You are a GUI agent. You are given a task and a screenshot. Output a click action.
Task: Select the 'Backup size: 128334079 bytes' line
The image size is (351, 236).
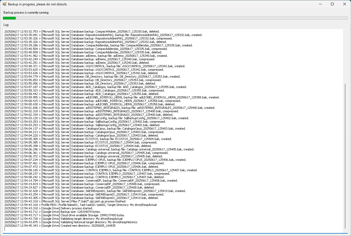53,212
